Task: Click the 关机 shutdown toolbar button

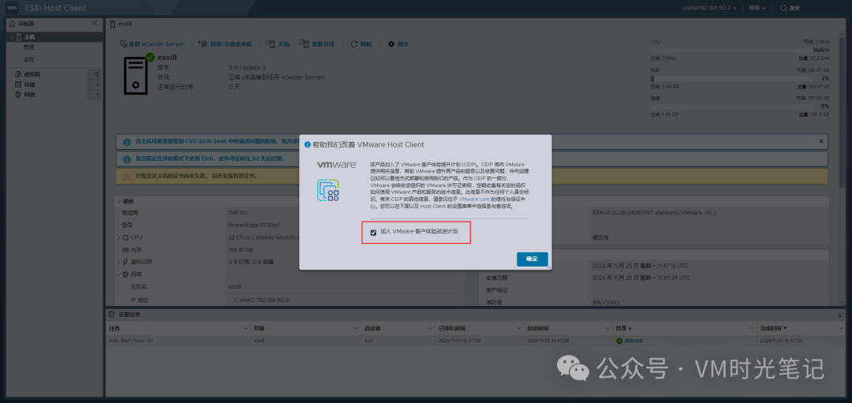Action: pyautogui.click(x=277, y=44)
